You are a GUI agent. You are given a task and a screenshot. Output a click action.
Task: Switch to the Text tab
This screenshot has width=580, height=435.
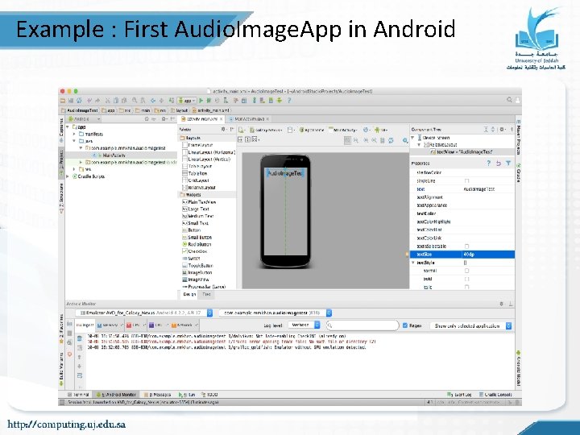click(x=206, y=295)
